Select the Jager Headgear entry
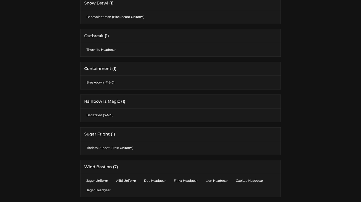 [98, 190]
